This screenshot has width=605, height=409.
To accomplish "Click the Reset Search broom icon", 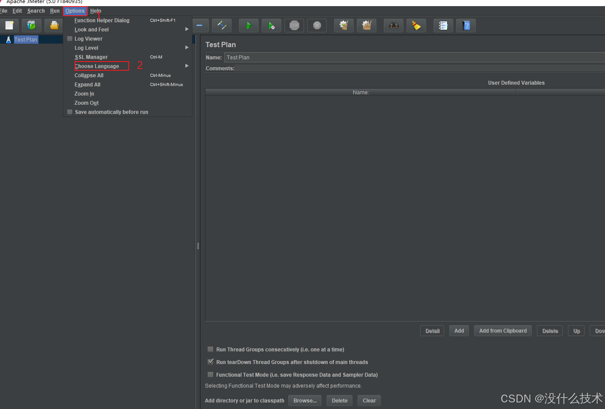I will coord(416,26).
